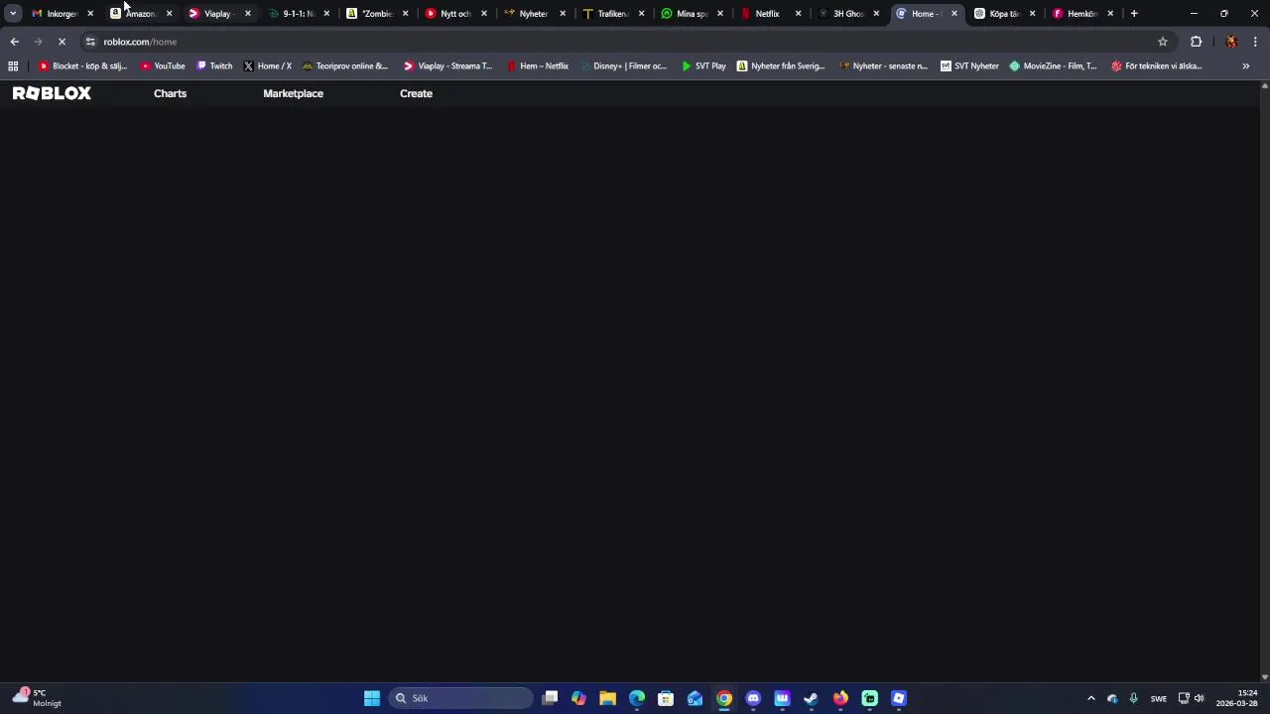Click the page vertical scrollbar
The height and width of the screenshot is (714, 1270).
(1264, 382)
